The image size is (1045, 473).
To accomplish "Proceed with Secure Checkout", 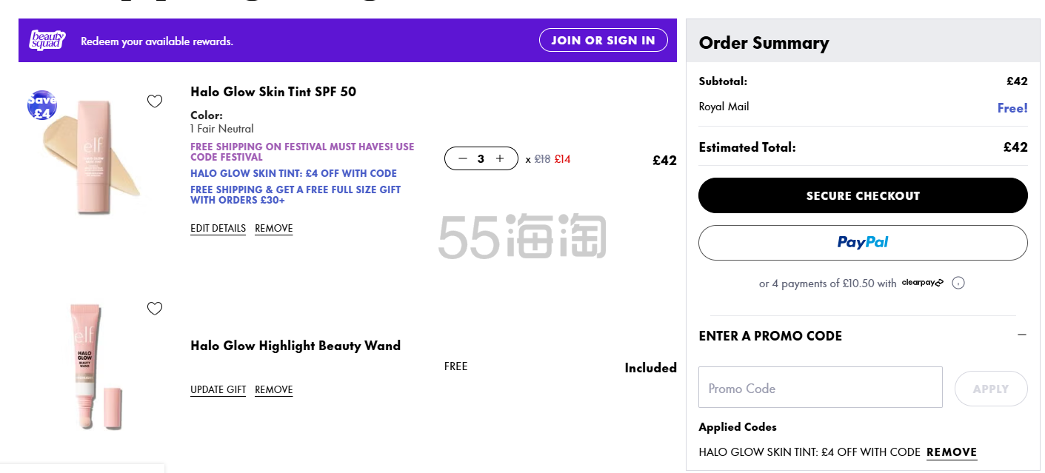I will [863, 195].
